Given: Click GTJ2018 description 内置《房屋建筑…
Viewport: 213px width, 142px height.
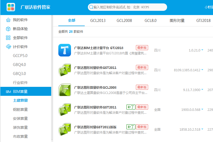Looking at the screenshot, I should point(110,53).
